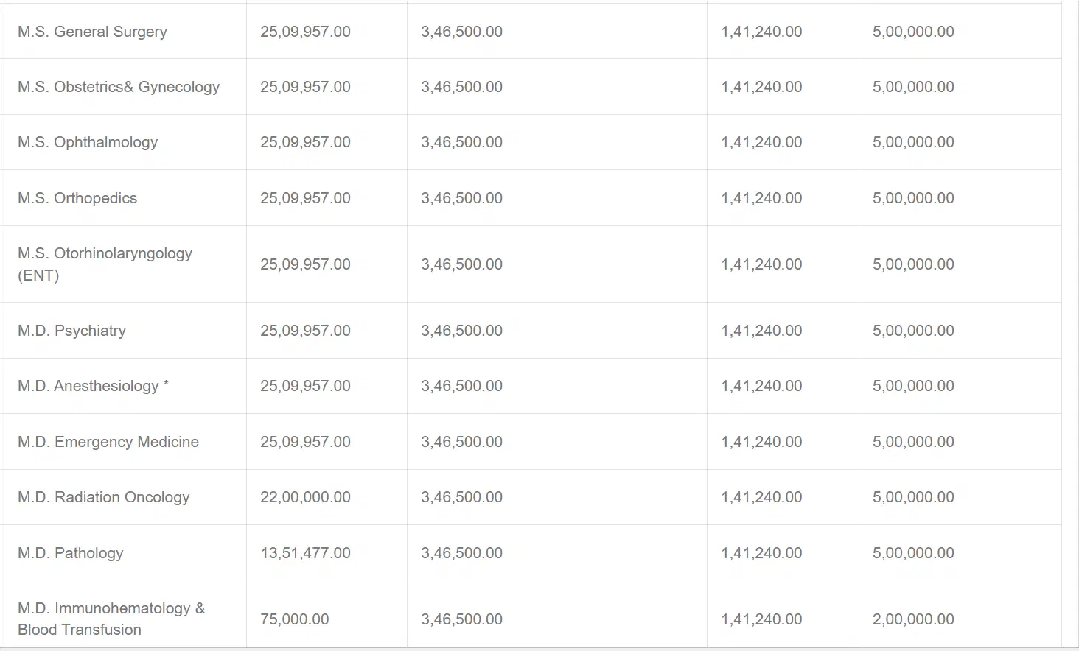Viewport: 1079px width, 651px height.
Task: Click the M.D. Anesthesiology * course name
Action: pos(93,386)
